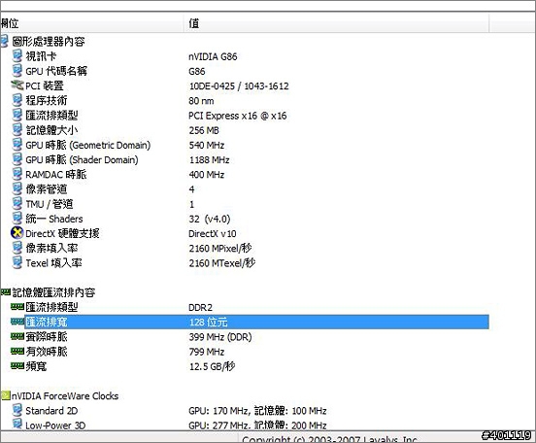
Task: Click the icon beside 程序技術
Action: pos(17,100)
